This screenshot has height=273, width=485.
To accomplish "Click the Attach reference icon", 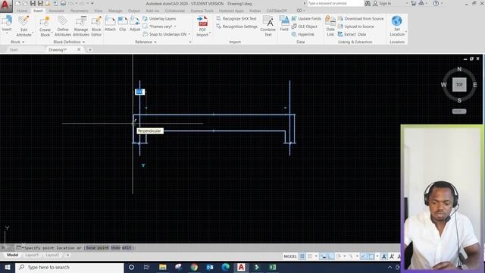I will (x=110, y=21).
